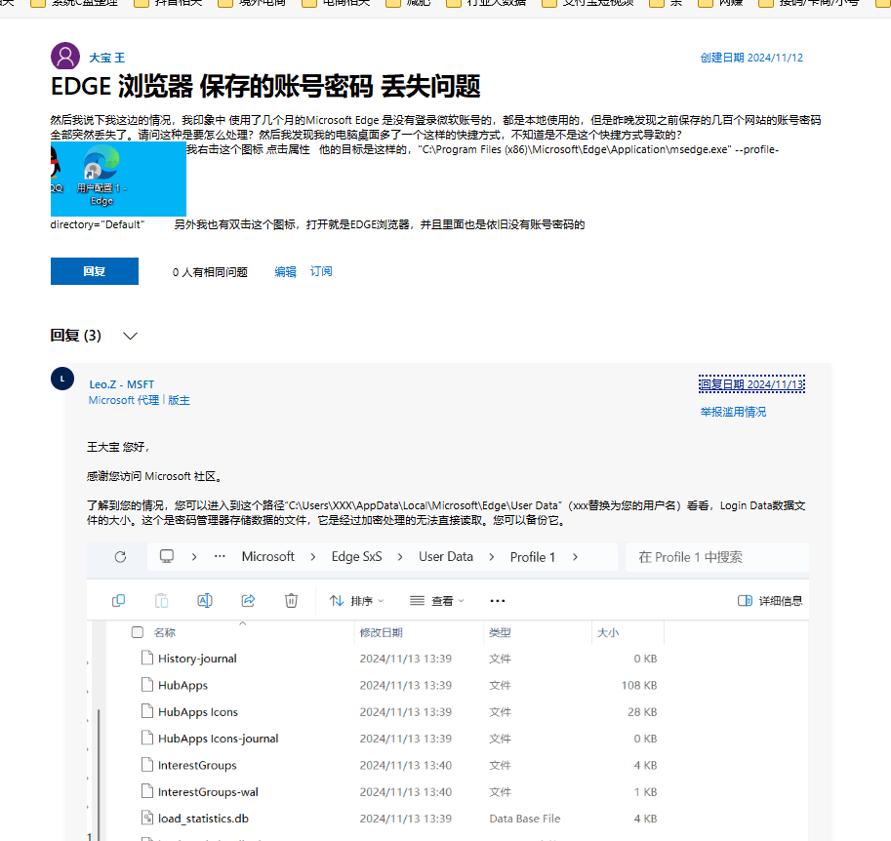Viewport: 891px width, 841px height.
Task: Click the Rename icon in Explorer toolbar
Action: (x=205, y=601)
